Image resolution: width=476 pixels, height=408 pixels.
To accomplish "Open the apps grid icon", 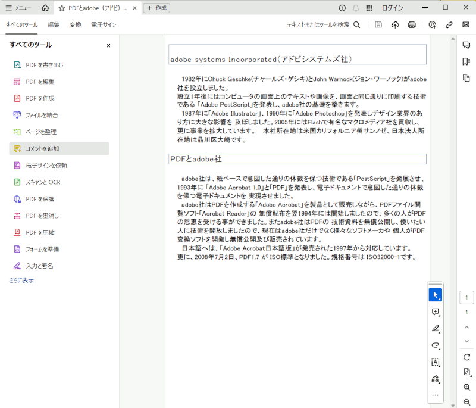I will 369,8.
